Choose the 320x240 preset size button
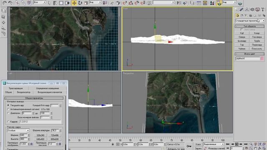This screenshot has height=150, width=267. point(40,135)
